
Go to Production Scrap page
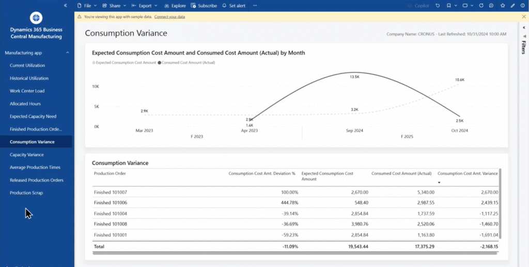tap(26, 193)
